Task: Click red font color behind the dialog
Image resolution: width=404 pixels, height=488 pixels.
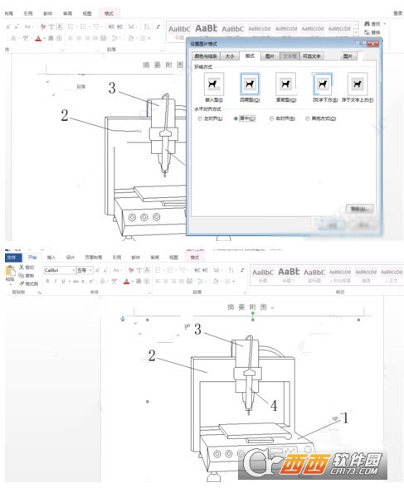Action: [38, 39]
